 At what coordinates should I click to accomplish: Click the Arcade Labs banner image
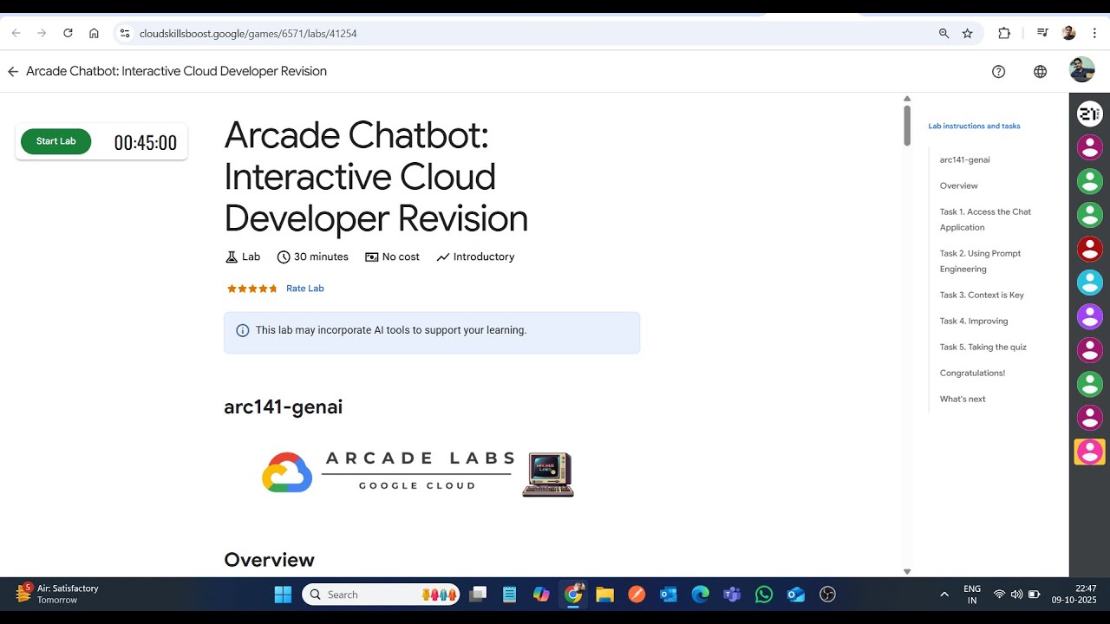tap(417, 473)
